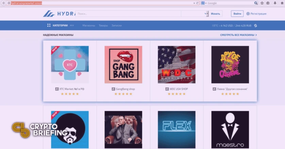Click the Hydra logo
The width and height of the screenshot is (285, 149).
coord(59,14)
